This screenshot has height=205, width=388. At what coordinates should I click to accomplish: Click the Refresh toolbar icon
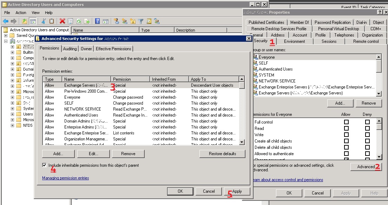tap(79, 21)
